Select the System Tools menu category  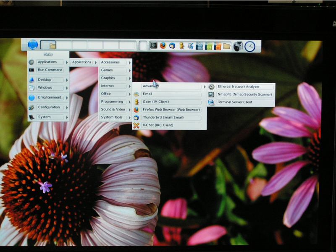115,118
